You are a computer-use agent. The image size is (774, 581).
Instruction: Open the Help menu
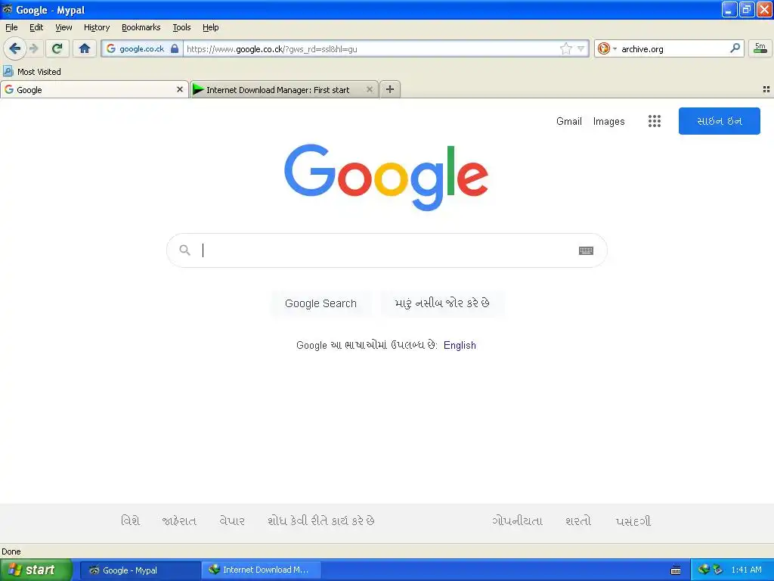pyautogui.click(x=211, y=27)
